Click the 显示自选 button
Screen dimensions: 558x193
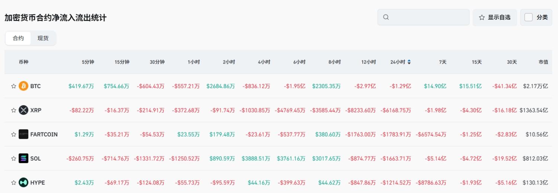tap(494, 17)
